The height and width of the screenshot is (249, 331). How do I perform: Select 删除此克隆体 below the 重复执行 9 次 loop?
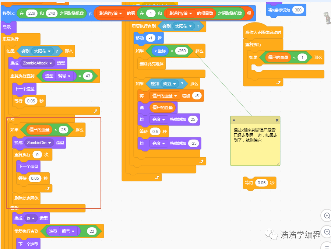coord(27,198)
